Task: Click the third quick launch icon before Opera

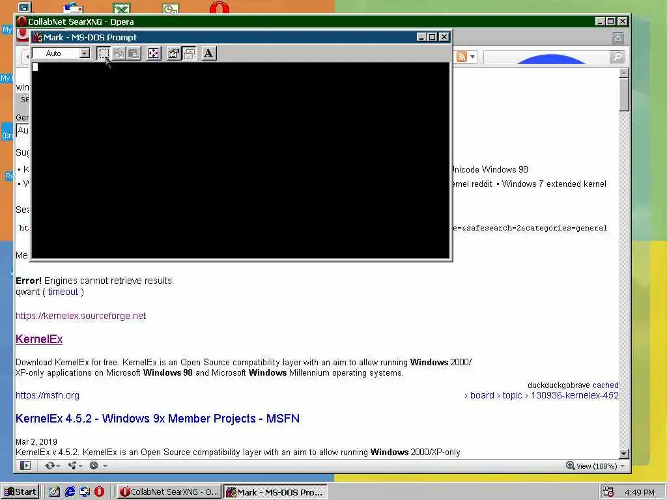Action: click(x=85, y=492)
